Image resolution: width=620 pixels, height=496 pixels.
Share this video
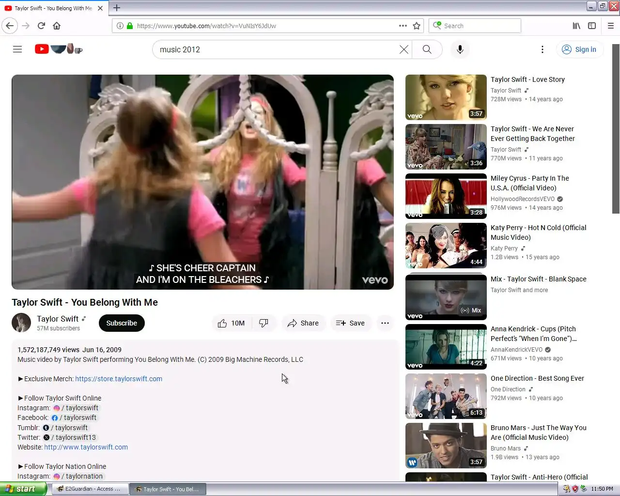point(303,323)
